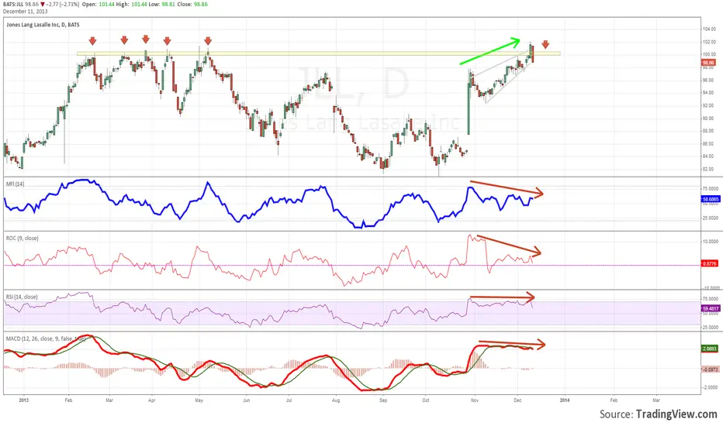The height and width of the screenshot is (426, 723).
Task: Click the May label on time axis
Action: [x=199, y=400]
